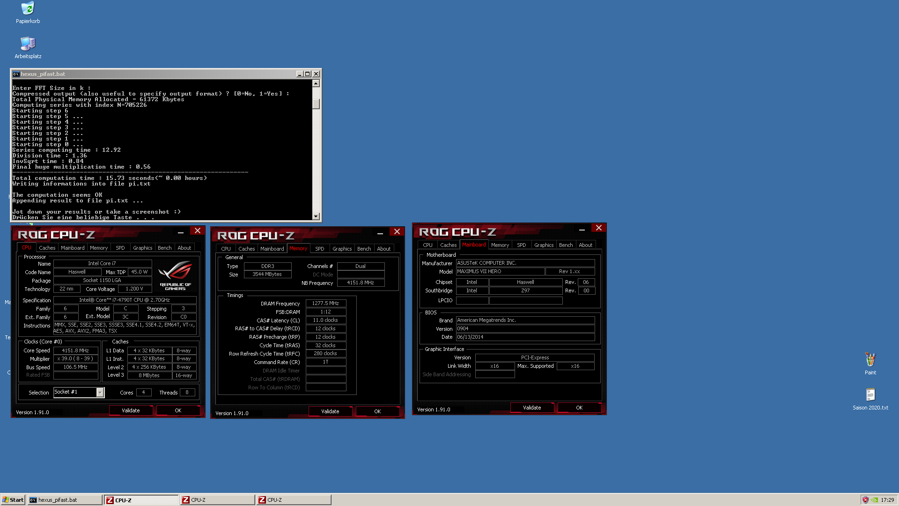Open Caches tab in left CPU-Z window
The height and width of the screenshot is (506, 899).
[47, 248]
